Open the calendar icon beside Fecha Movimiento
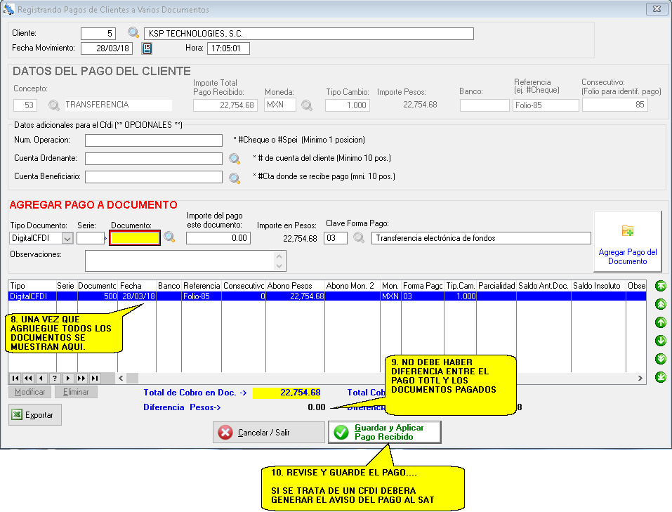 tap(147, 48)
